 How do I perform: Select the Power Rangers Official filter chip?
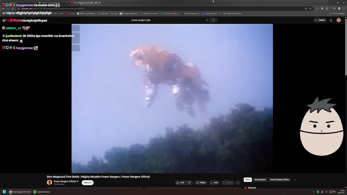pos(280,180)
